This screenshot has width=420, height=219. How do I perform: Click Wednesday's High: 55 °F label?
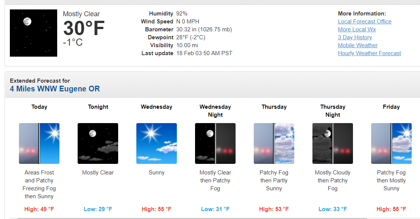(156, 209)
